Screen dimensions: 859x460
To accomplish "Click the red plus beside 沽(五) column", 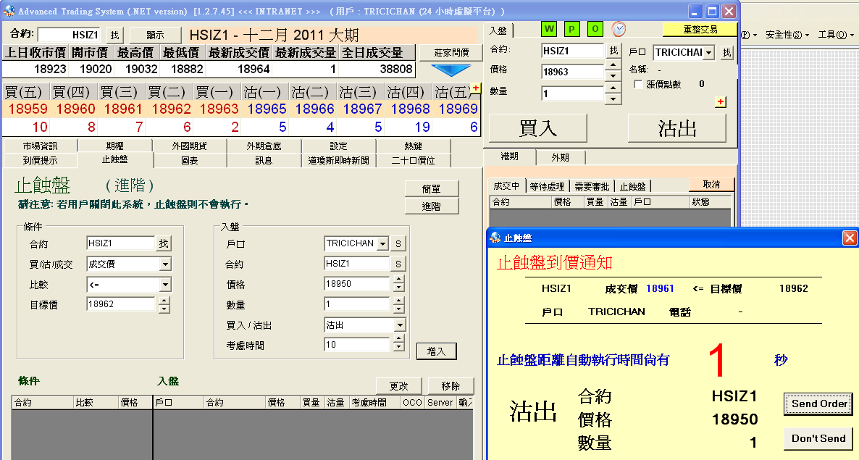I will point(475,88).
